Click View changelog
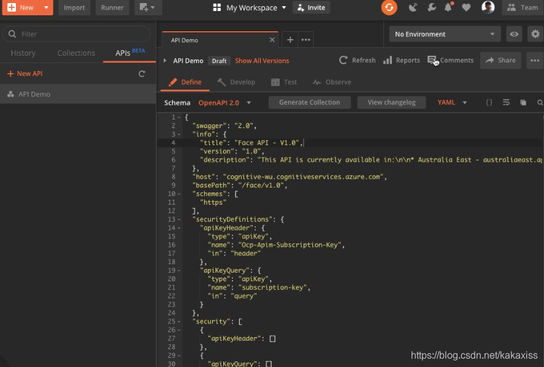The width and height of the screenshot is (544, 367). 391,102
